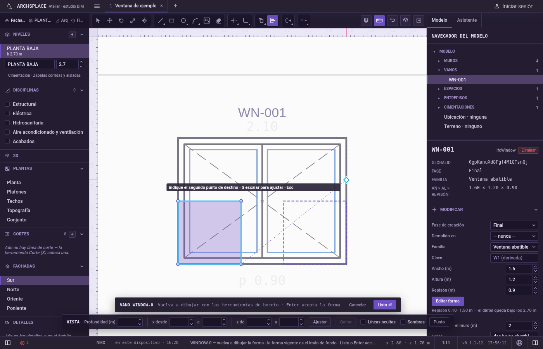Expand the MUROS tree node
This screenshot has height=349, width=543.
pyautogui.click(x=439, y=61)
